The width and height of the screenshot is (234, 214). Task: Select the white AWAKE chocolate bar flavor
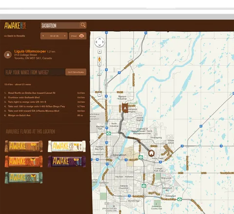click(67, 146)
